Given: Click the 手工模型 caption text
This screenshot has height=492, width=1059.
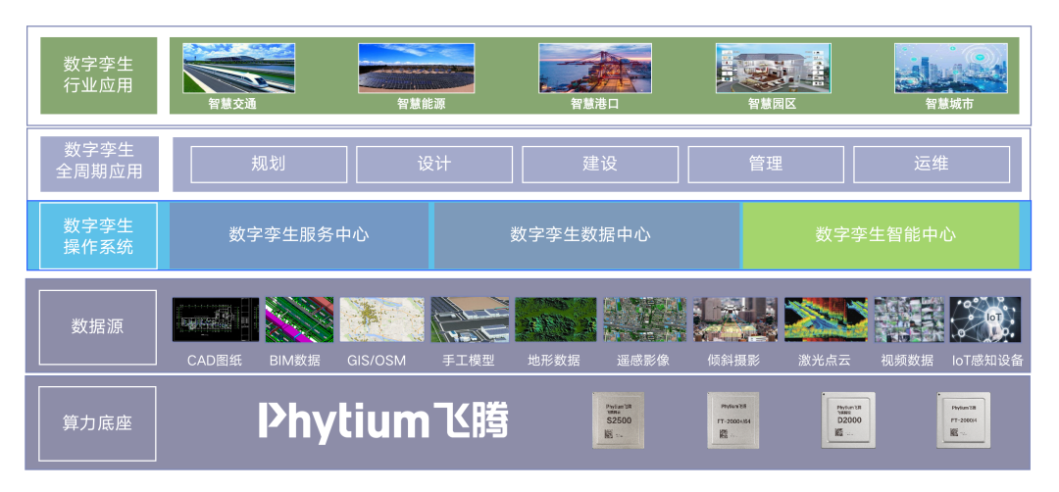Looking at the screenshot, I should coord(469,361).
